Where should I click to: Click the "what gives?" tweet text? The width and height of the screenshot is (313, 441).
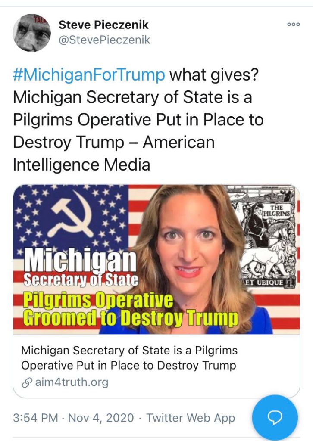pyautogui.click(x=214, y=75)
